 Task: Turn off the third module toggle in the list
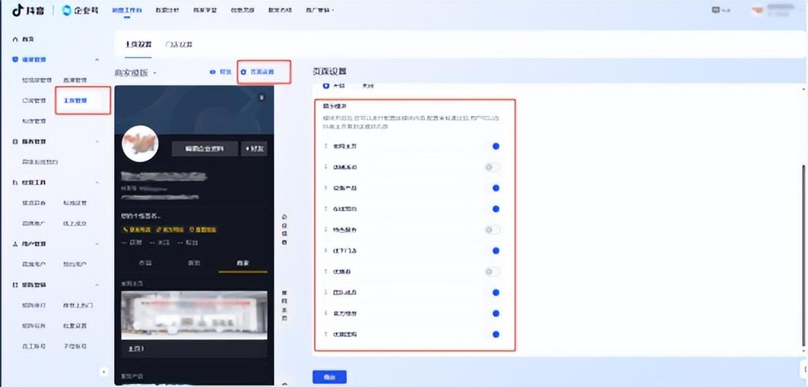tap(493, 188)
